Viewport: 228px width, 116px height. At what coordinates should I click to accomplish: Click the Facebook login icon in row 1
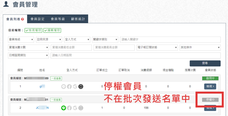(69, 87)
